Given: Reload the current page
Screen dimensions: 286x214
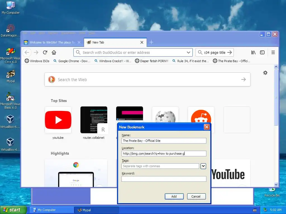Looking at the screenshot, I should [45, 52].
